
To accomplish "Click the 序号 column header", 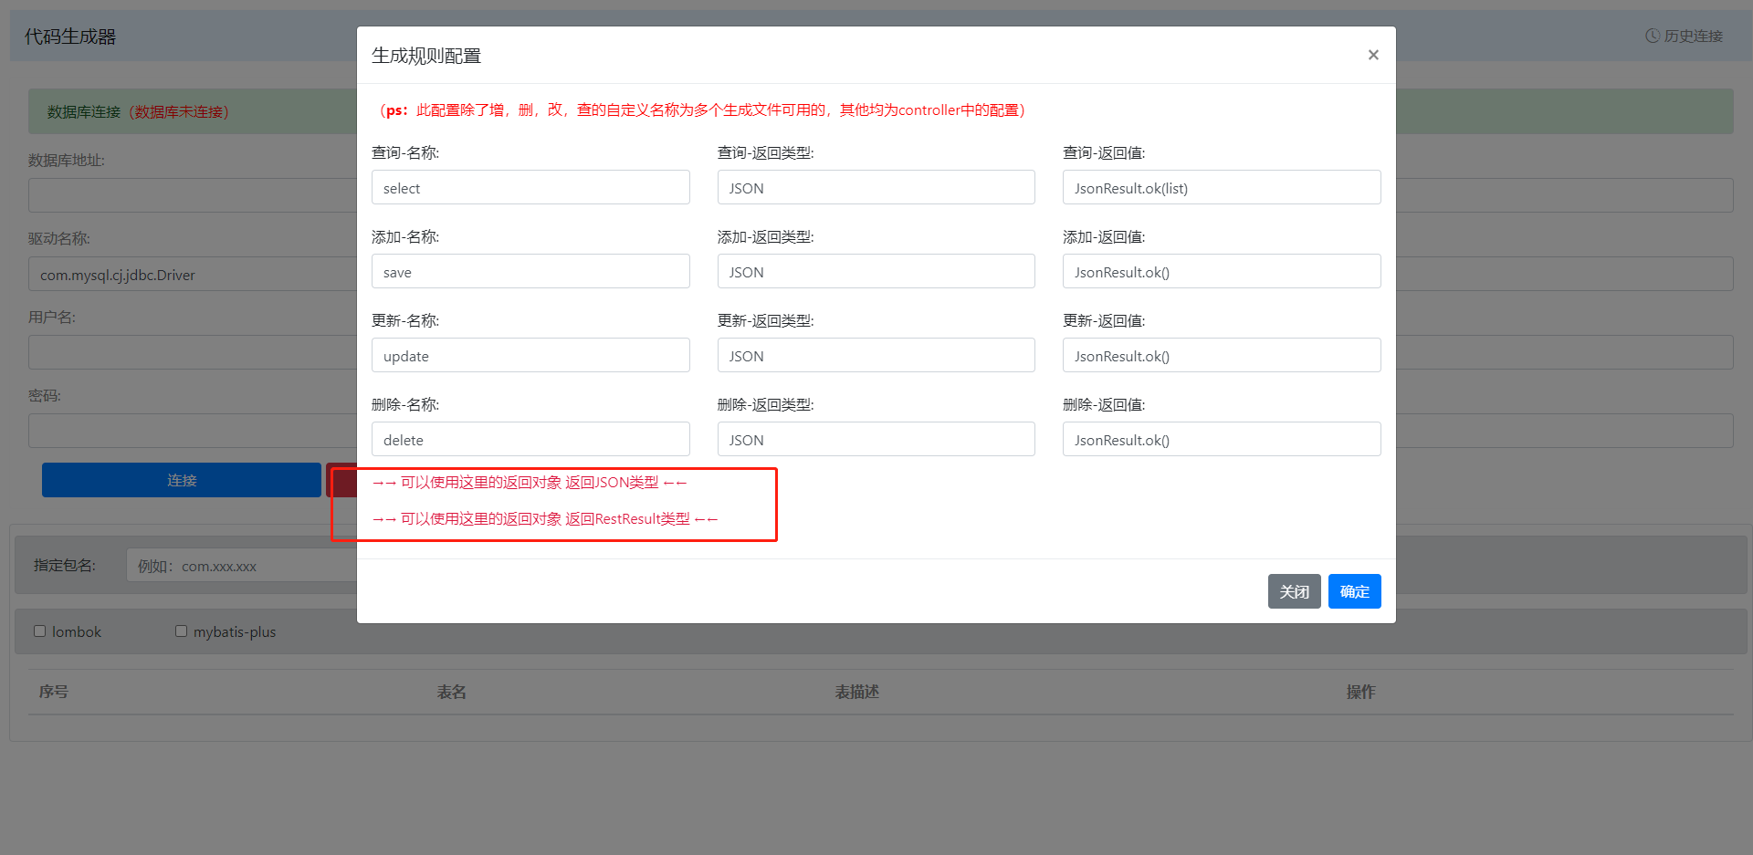I will 53,692.
